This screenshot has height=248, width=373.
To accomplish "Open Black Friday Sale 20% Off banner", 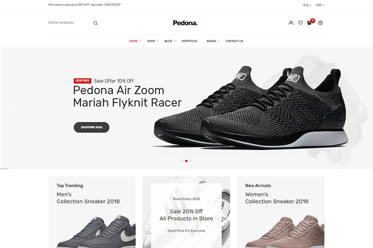I will click(186, 212).
